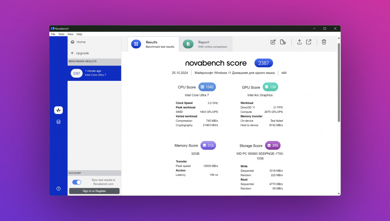Open the benchmark tests pulse icon in sidebar
390x221 pixels.
[x=58, y=110]
